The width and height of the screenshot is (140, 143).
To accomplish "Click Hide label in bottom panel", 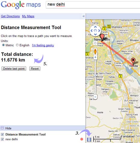I will point(8,128).
